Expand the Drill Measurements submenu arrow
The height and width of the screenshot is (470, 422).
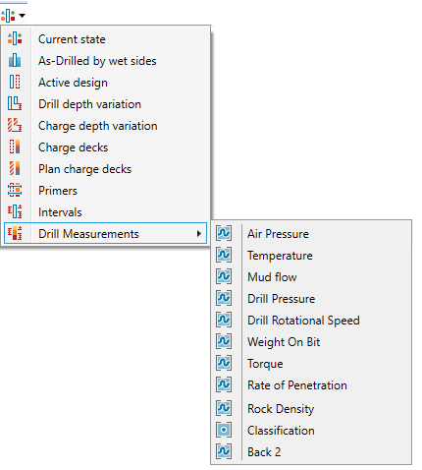click(199, 233)
